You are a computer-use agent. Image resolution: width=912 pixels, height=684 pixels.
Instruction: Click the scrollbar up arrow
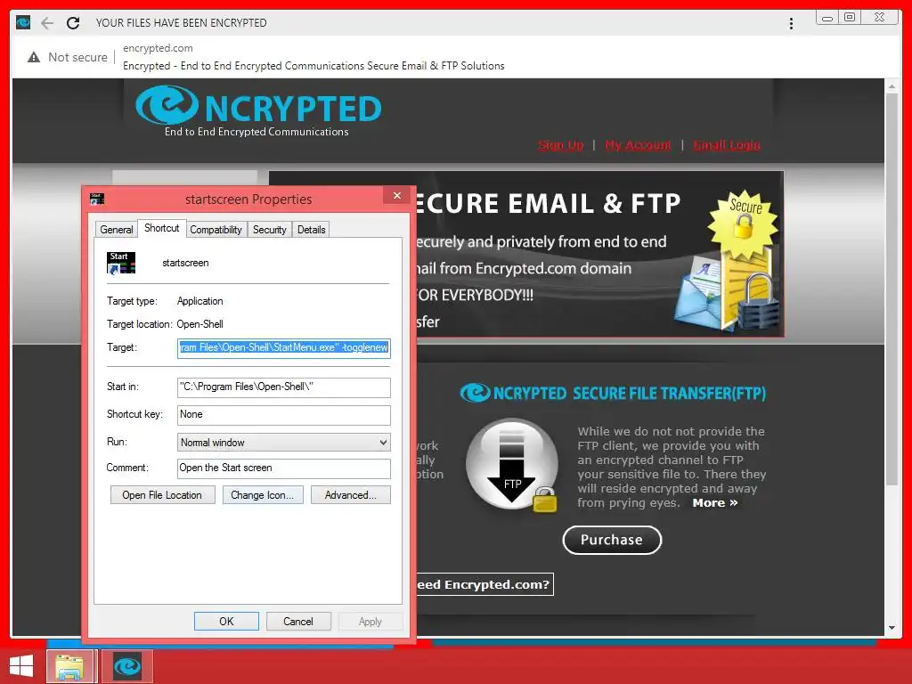(892, 86)
